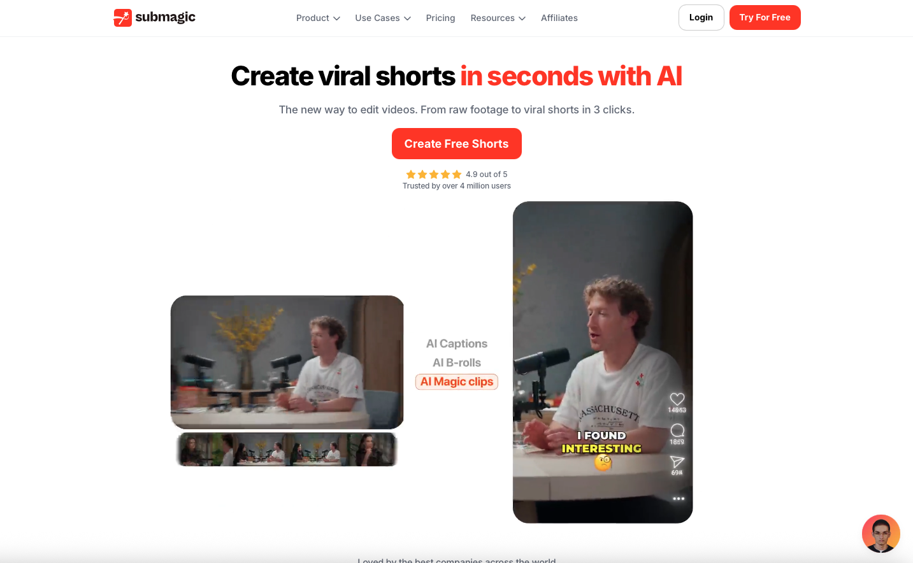Click the thinking emoji on the caption
913x563 pixels.
(603, 463)
